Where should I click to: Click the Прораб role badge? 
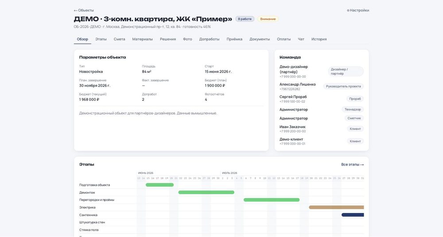(355, 99)
